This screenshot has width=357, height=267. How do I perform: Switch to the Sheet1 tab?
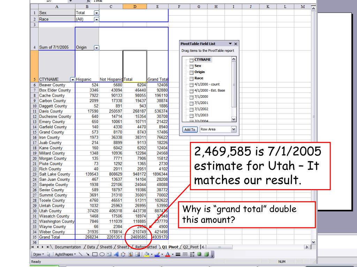pos(123,247)
